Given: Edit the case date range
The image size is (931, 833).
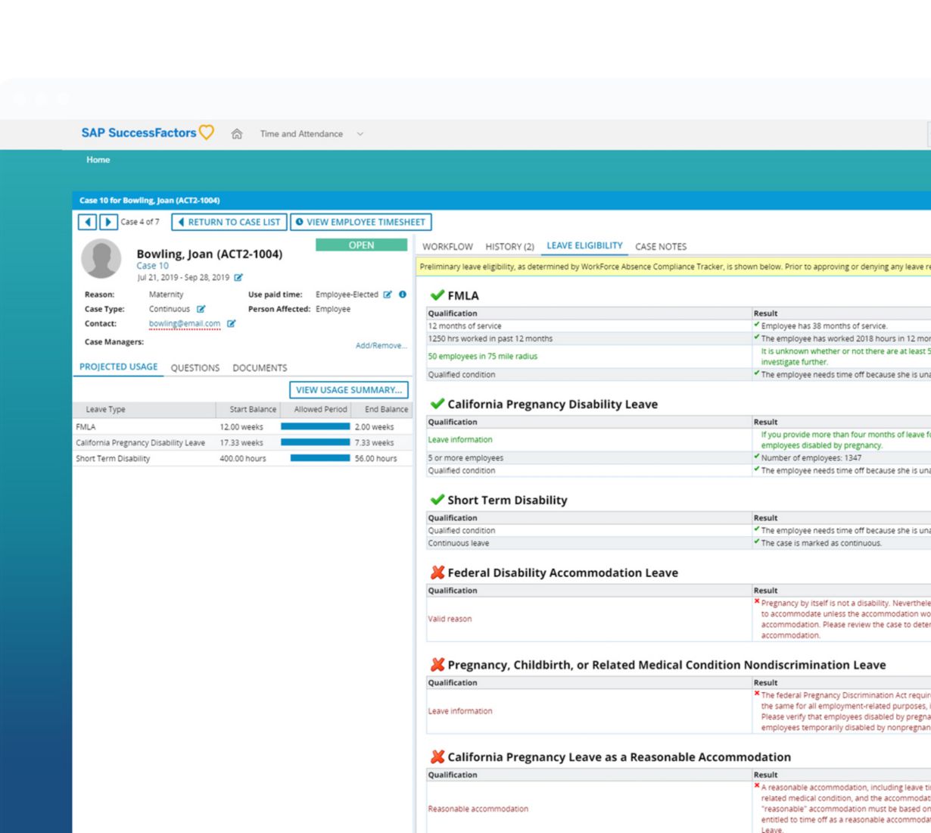Looking at the screenshot, I should 238,278.
